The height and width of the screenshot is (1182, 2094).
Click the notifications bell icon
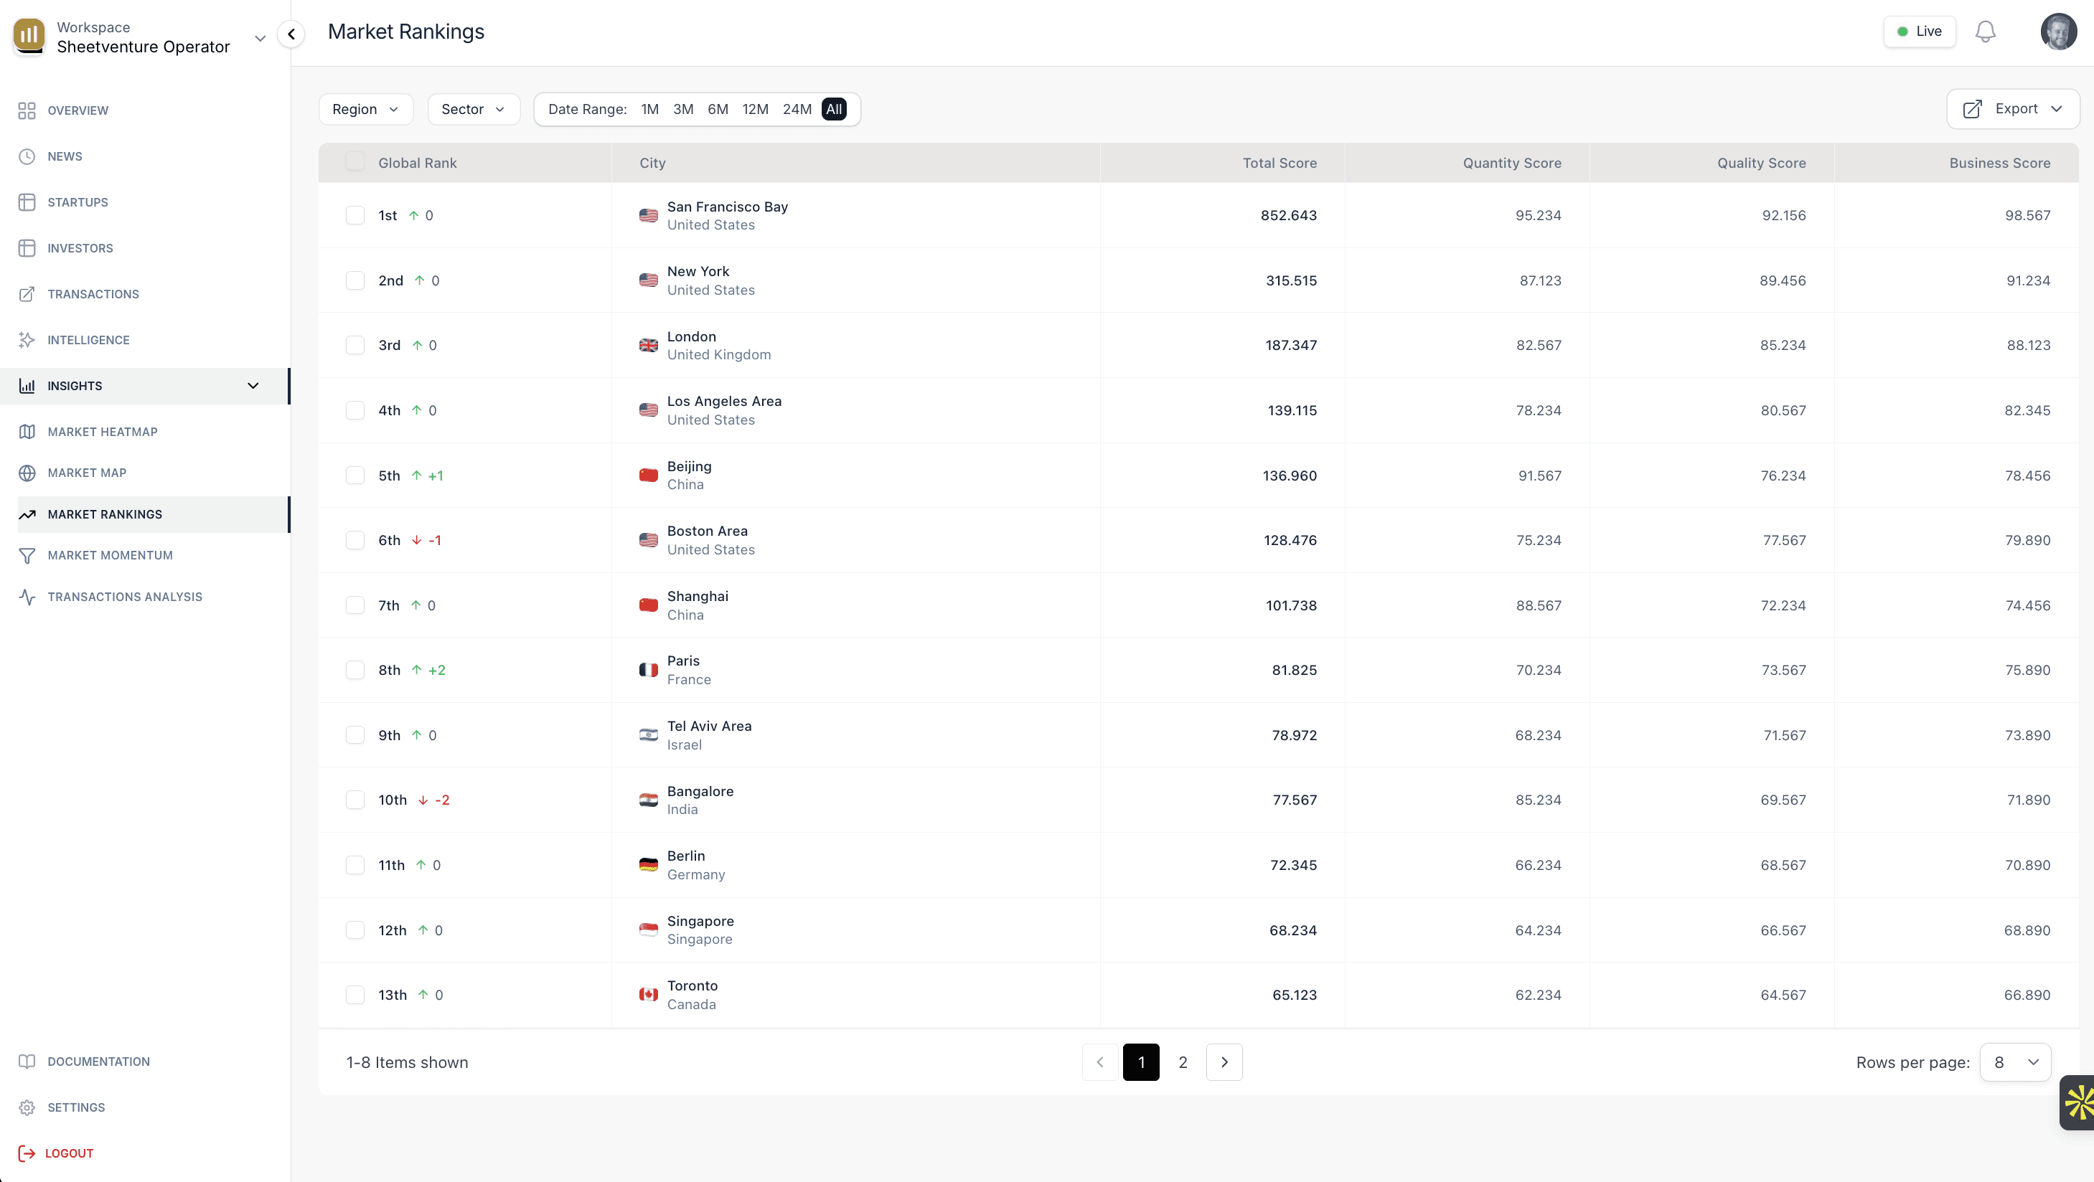pos(1985,32)
